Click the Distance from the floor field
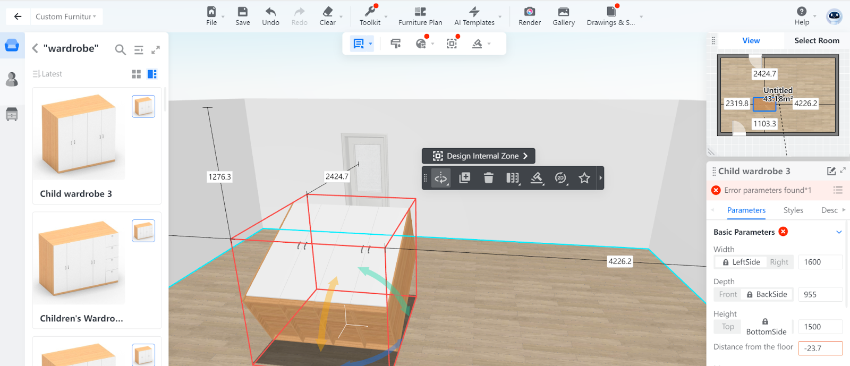 [820, 348]
